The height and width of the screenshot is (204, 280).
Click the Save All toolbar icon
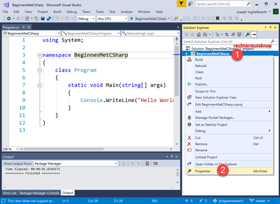coord(49,18)
